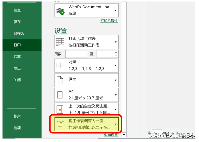The height and width of the screenshot is (142, 199).
Task: Open the 页面设置 link
Action: tap(111, 135)
